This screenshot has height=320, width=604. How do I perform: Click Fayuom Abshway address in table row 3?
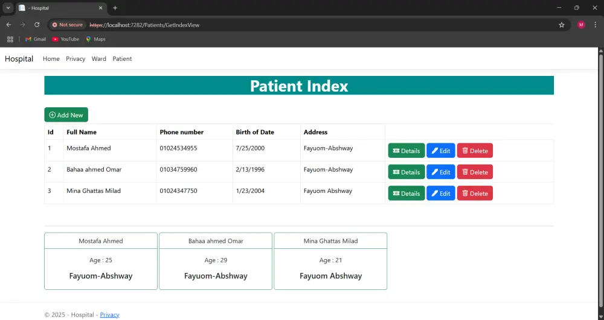pyautogui.click(x=328, y=191)
